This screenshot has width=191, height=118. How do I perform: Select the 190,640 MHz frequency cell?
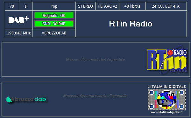[19, 33]
